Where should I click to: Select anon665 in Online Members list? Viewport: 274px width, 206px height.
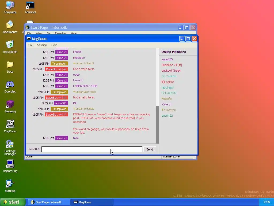click(x=167, y=59)
